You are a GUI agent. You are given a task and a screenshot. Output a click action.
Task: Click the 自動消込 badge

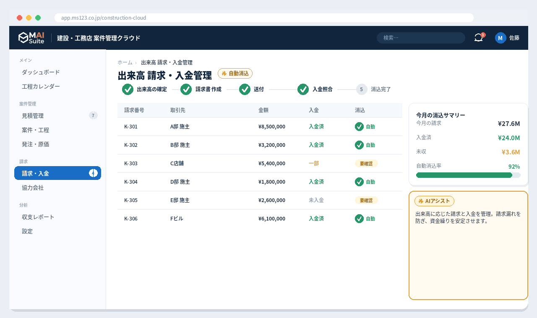pyautogui.click(x=235, y=73)
